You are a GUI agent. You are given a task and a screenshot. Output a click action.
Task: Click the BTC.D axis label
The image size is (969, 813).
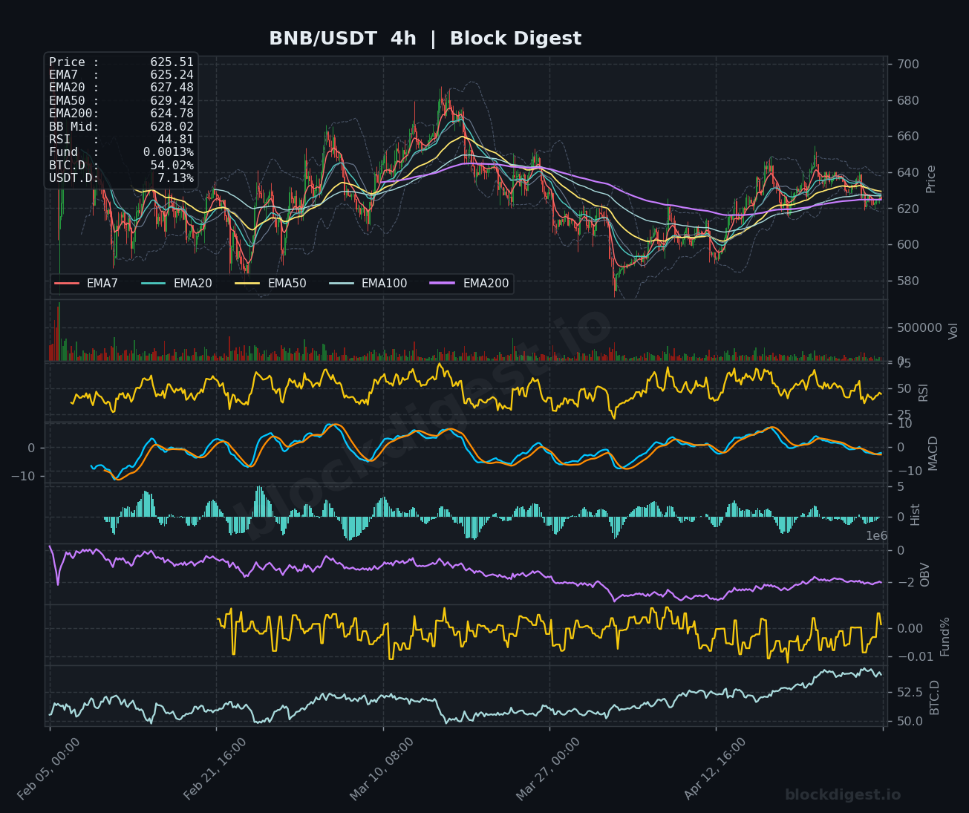tap(935, 697)
